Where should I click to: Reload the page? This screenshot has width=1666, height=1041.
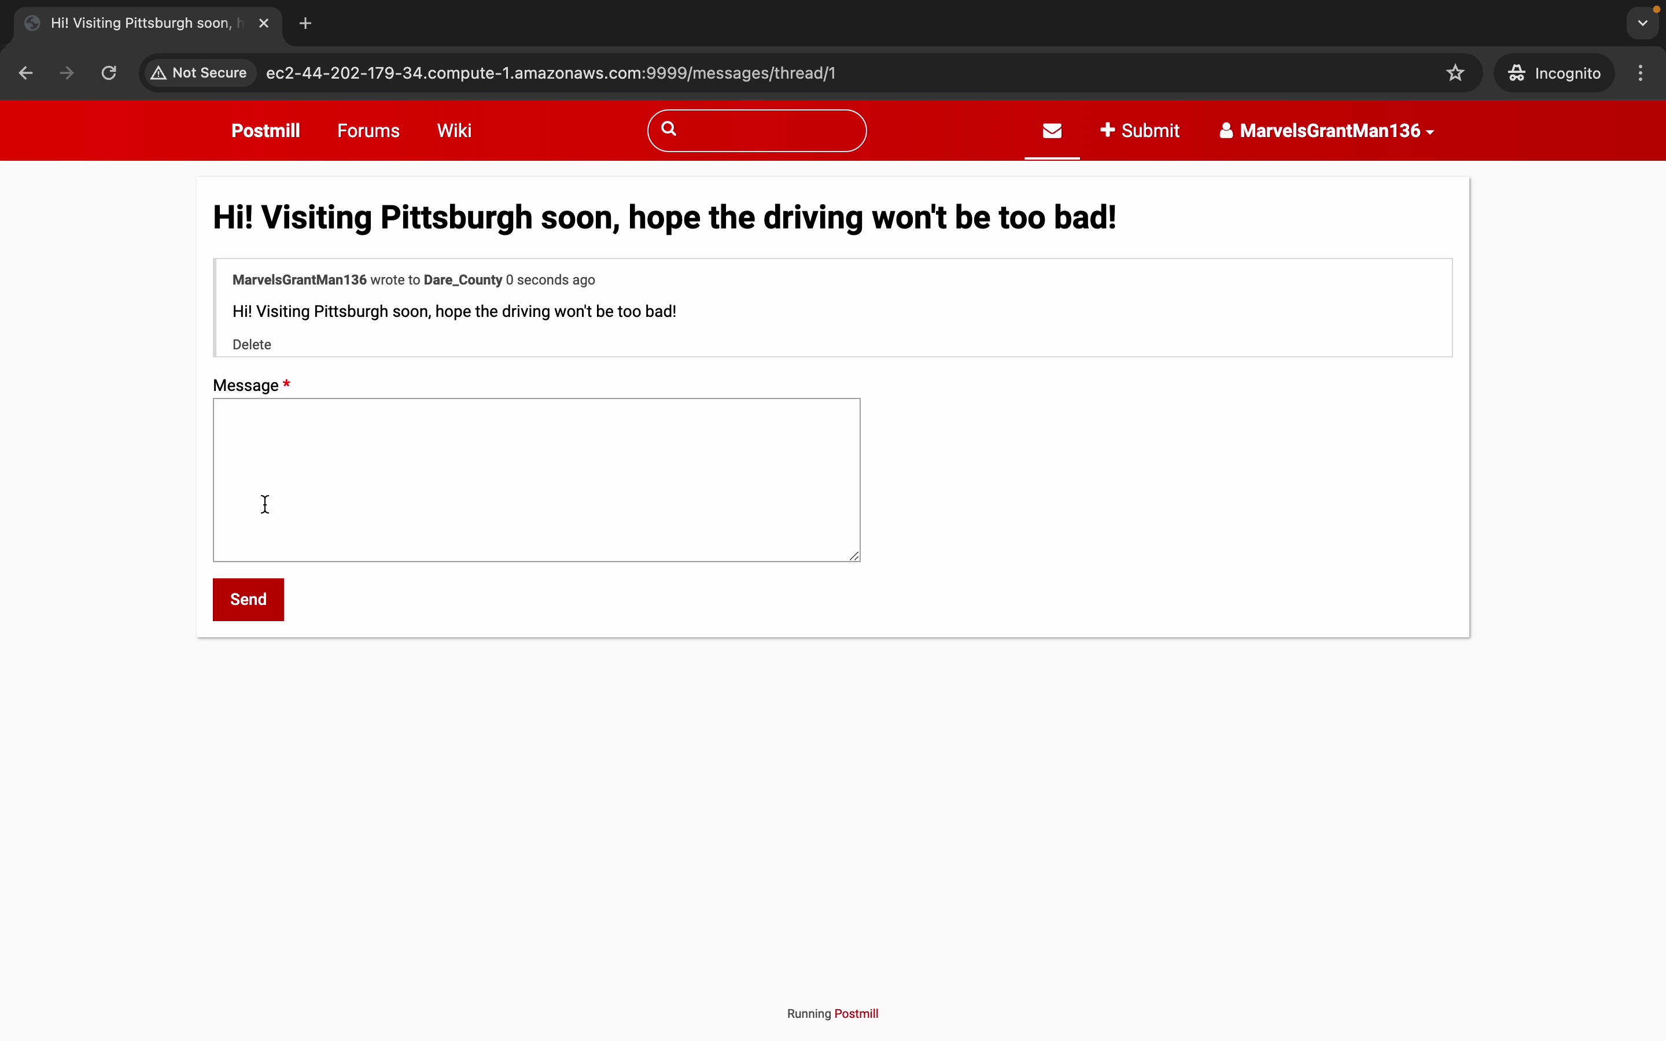tap(109, 73)
